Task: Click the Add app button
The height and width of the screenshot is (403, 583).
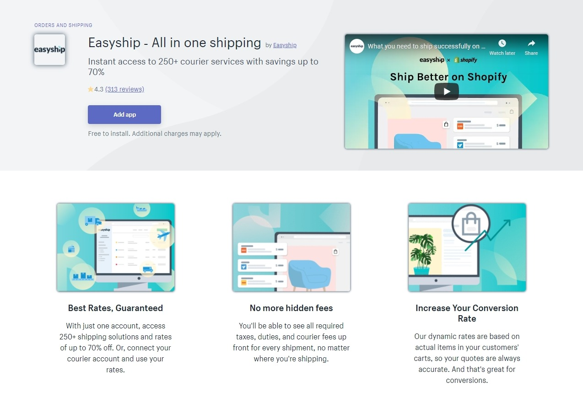Action: pos(124,114)
